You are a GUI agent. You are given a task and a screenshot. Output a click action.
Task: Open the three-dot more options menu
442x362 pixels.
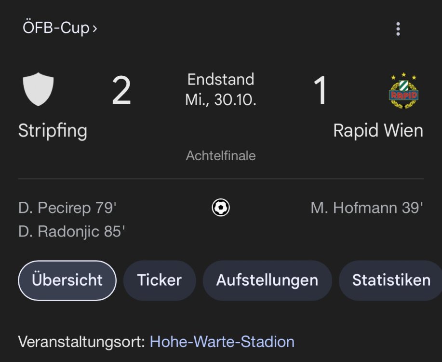click(398, 29)
